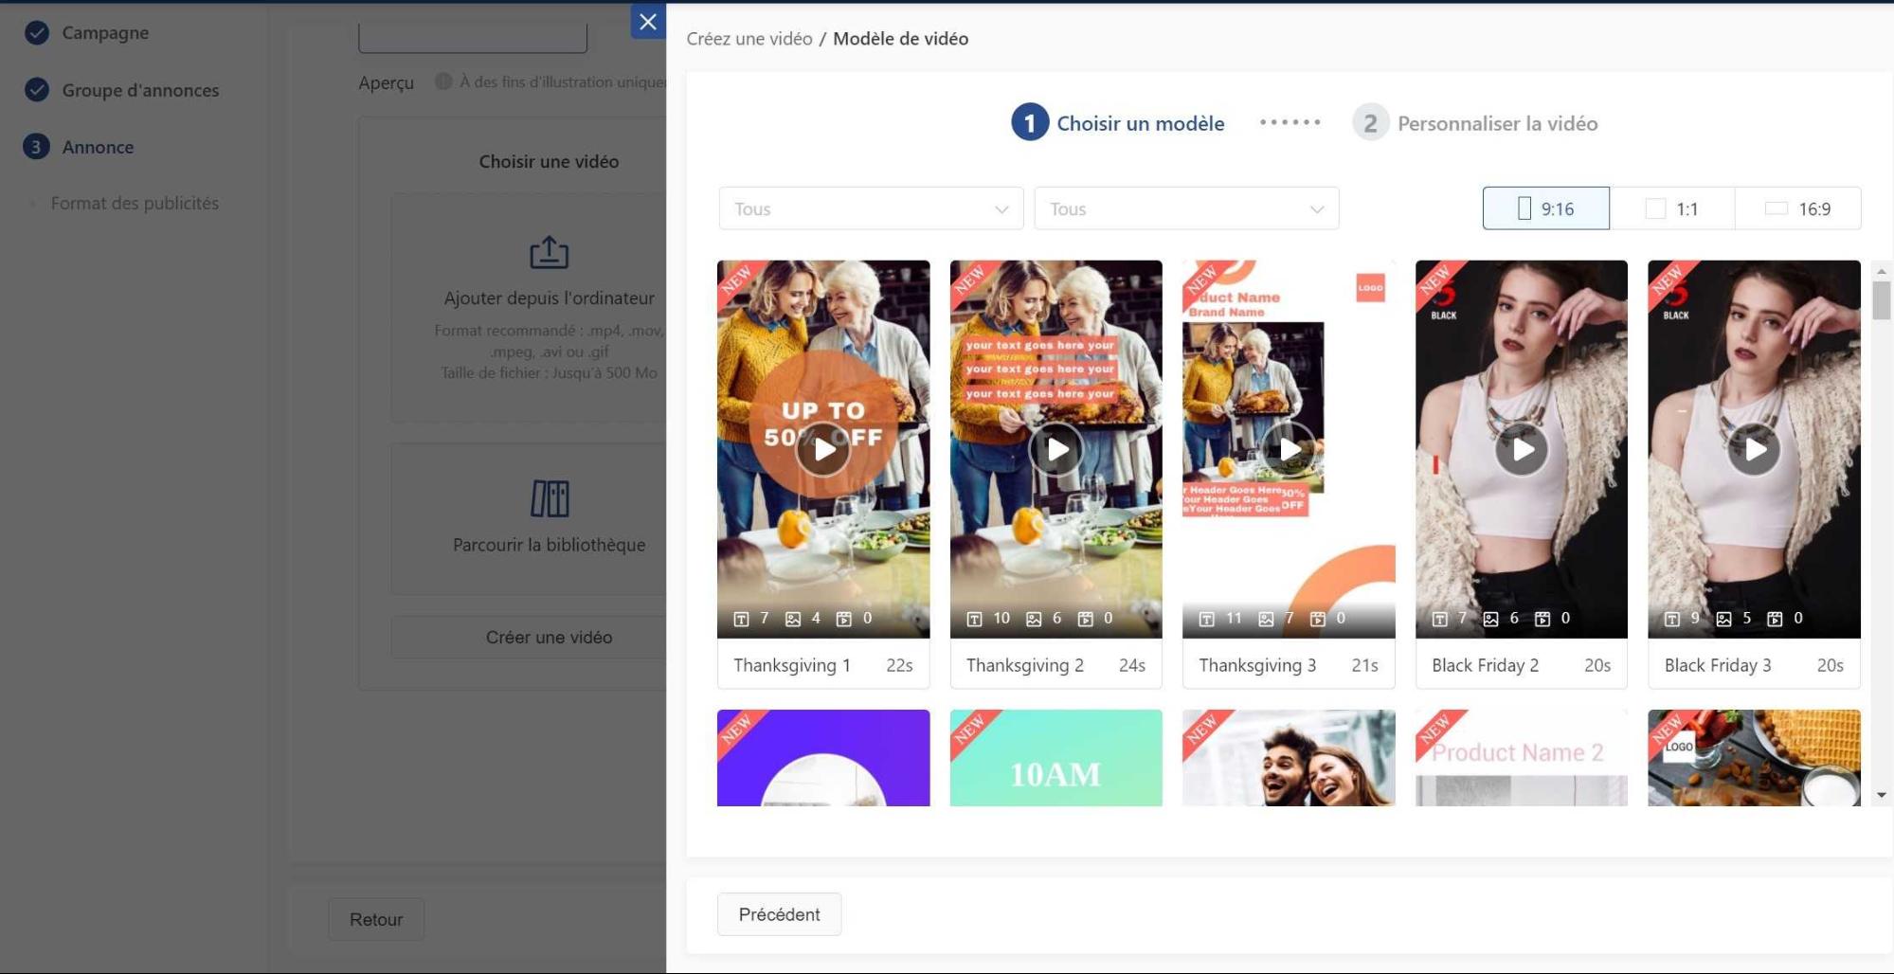The width and height of the screenshot is (1894, 974).
Task: Click the image count icon on Thanksgiving 3
Action: click(1266, 619)
